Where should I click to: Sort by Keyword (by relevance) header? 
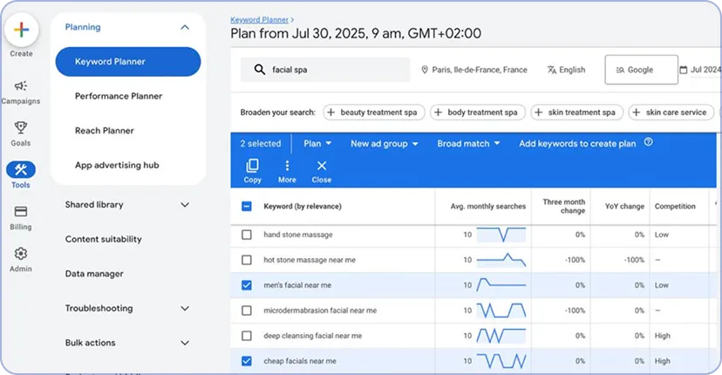pyautogui.click(x=303, y=207)
